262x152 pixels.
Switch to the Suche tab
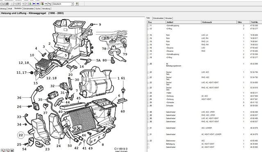coord(38,9)
